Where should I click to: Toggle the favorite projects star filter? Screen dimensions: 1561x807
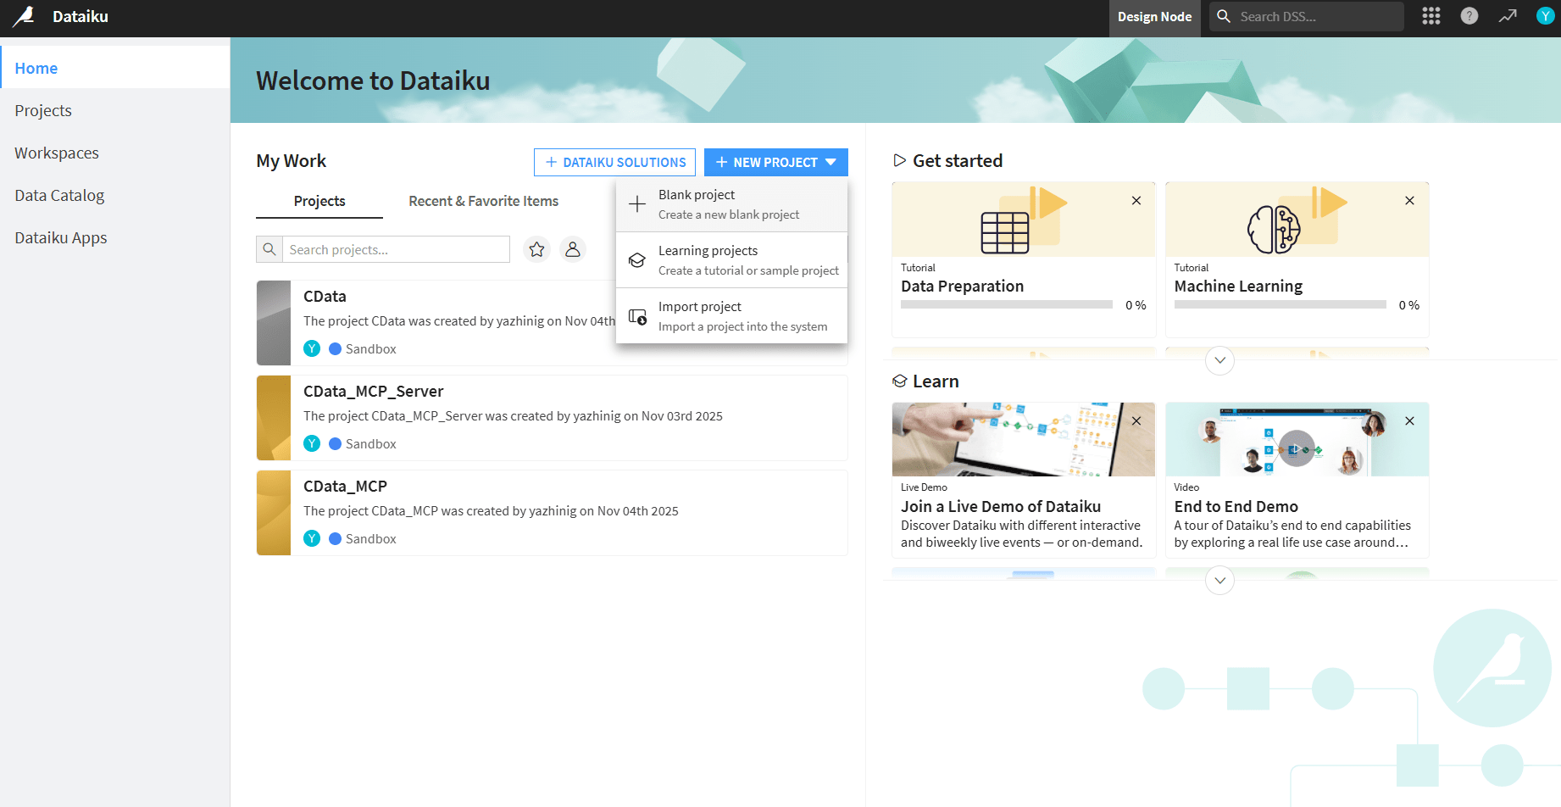point(536,249)
